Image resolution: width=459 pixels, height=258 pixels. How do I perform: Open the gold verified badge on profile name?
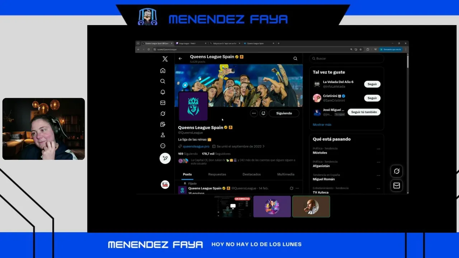pos(226,128)
